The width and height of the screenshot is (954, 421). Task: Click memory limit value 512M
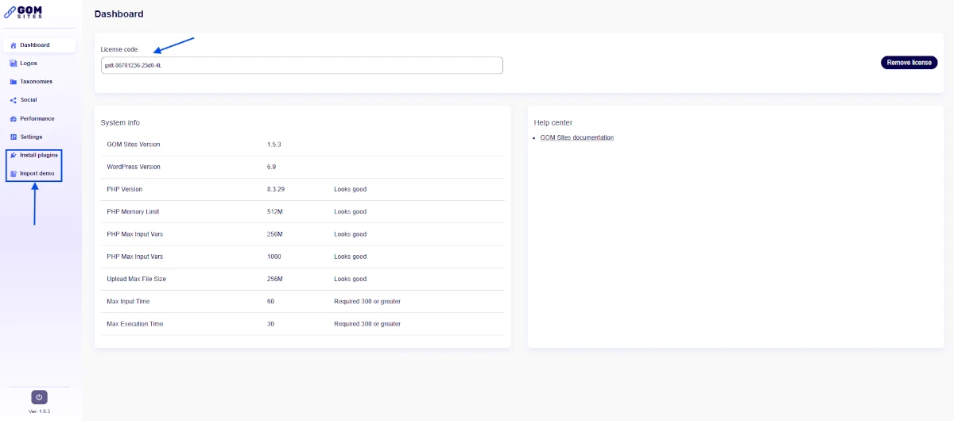(275, 212)
